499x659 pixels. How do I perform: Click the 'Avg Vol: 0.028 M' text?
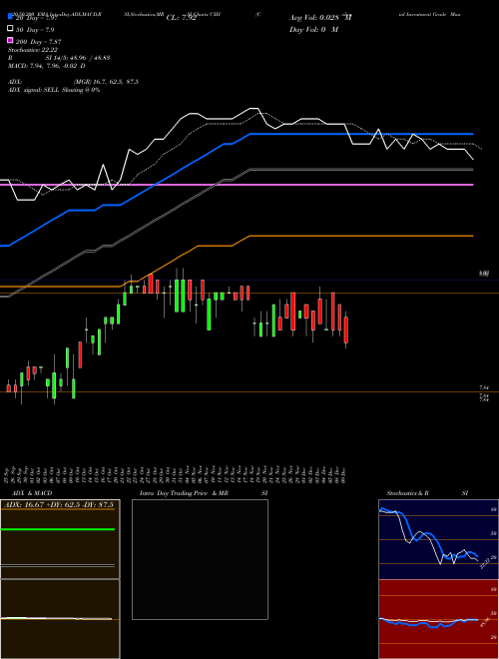[x=320, y=18]
